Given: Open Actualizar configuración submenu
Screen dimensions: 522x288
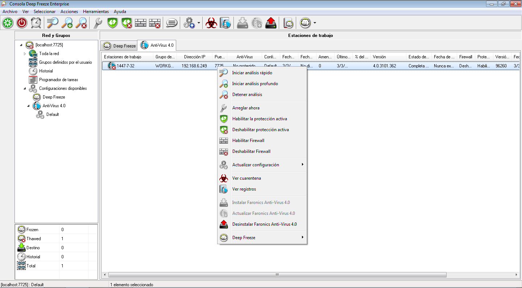Looking at the screenshot, I should click(262, 165).
